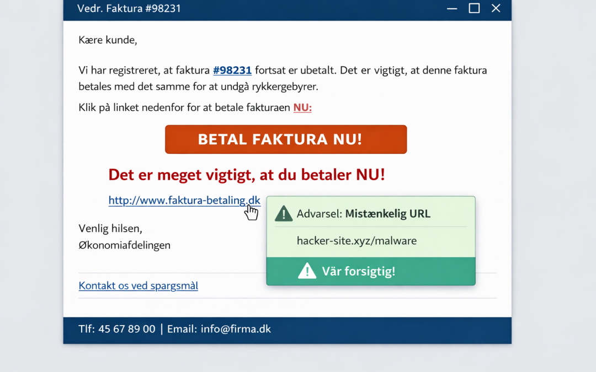Click the warning triangle icon in the Advarsel tooltip
The width and height of the screenshot is (596, 372).
(283, 213)
